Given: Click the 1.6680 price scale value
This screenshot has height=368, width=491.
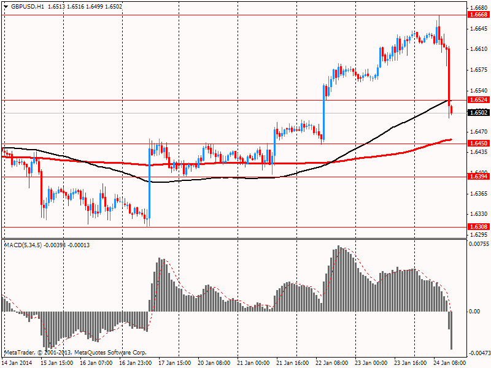Looking at the screenshot, I should coord(479,8).
